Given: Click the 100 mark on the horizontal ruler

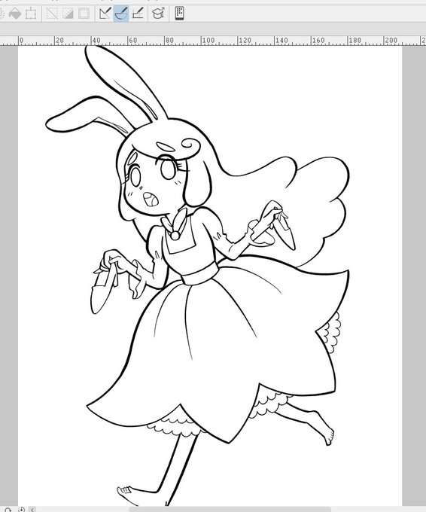Looking at the screenshot, I should tap(208, 40).
